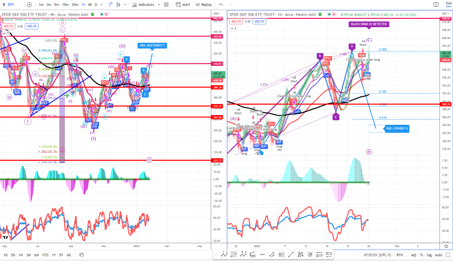The width and height of the screenshot is (453, 261).
Task: Expand the favorite indicators dropdown arrow
Action: (159, 4)
